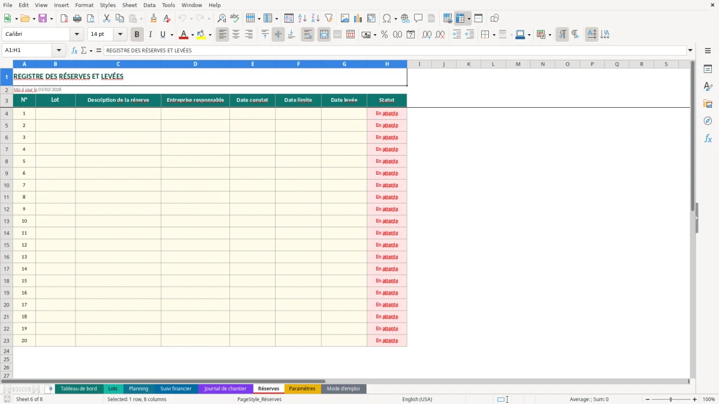Screen dimensions: 719x404
Task: Insert a hyperlink
Action: (x=405, y=19)
